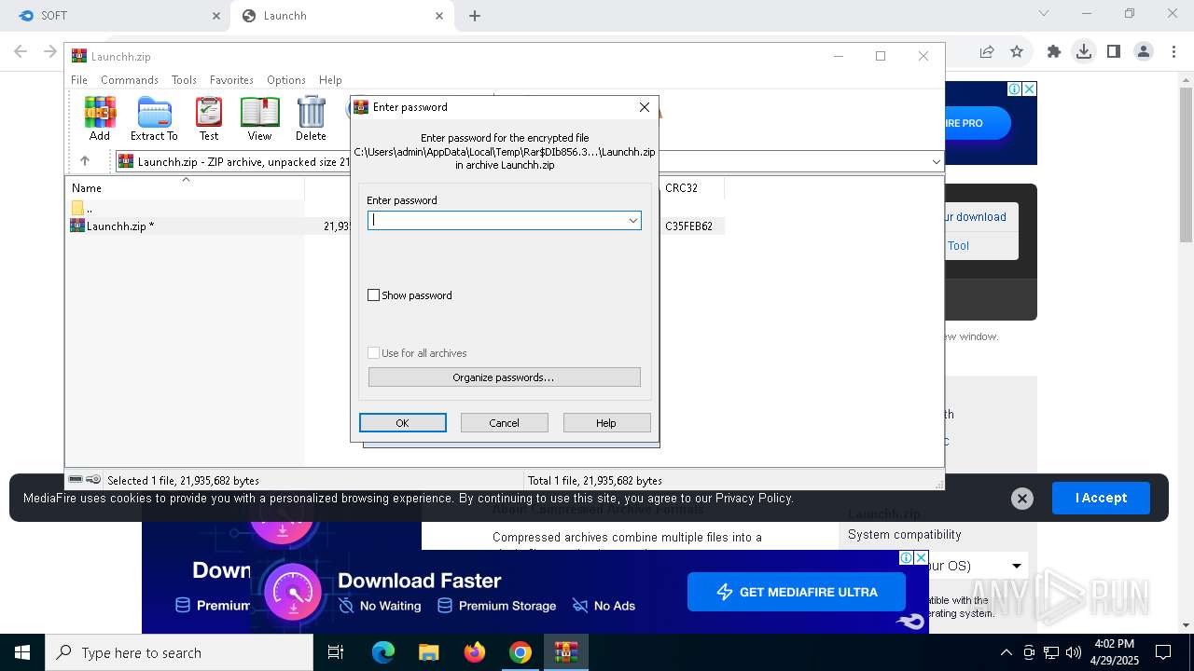Show hidden system tray icons chevron

pos(1006,652)
